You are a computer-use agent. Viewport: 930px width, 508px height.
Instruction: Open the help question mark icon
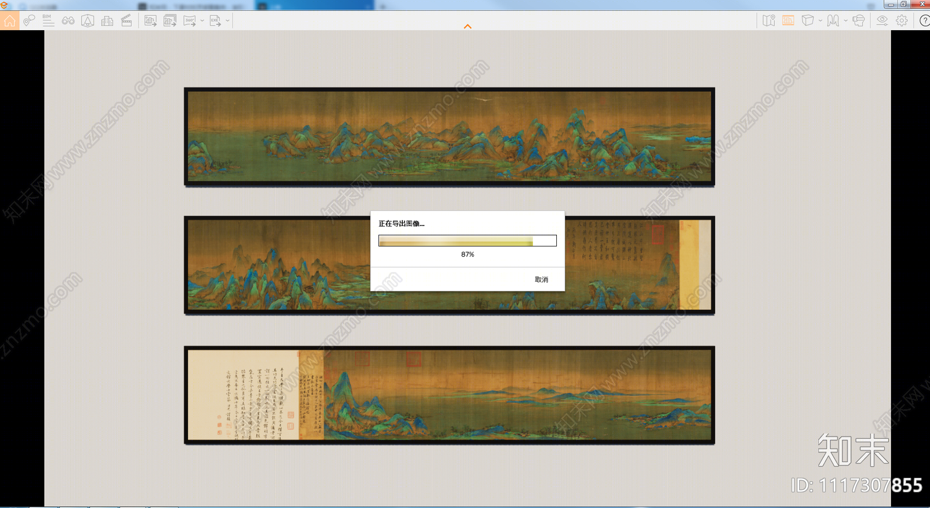(924, 21)
